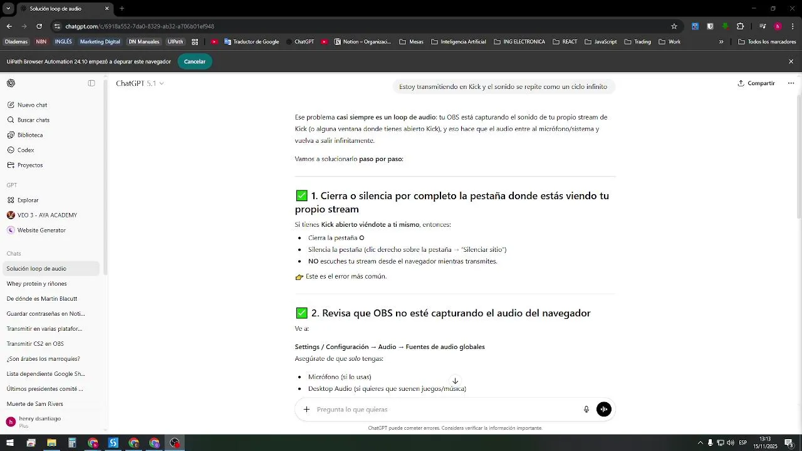The height and width of the screenshot is (451, 802).
Task: Open the Muerte de Sam Rivers chat
Action: coord(50,404)
